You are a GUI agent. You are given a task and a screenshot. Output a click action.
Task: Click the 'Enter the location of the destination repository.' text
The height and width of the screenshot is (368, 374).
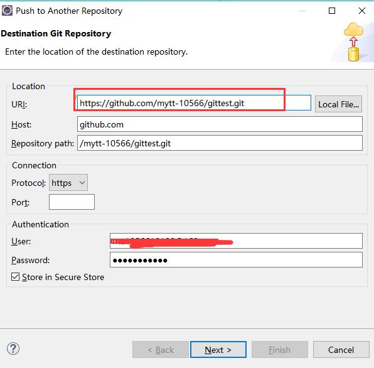click(97, 51)
